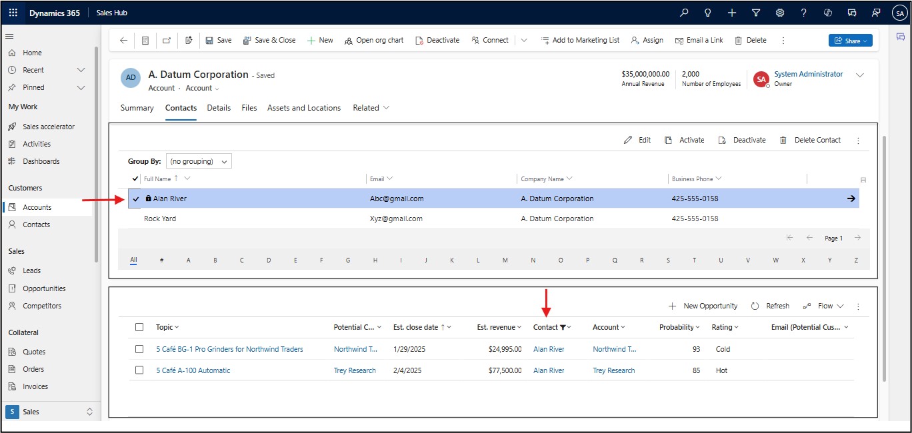Image resolution: width=912 pixels, height=433 pixels.
Task: Open the Related tab menu
Action: (371, 108)
